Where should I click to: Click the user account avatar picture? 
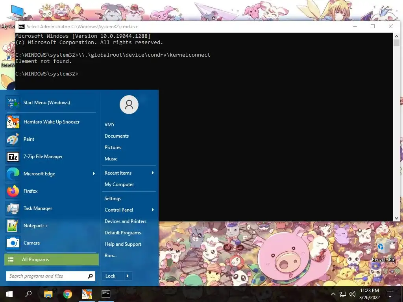coord(129,105)
